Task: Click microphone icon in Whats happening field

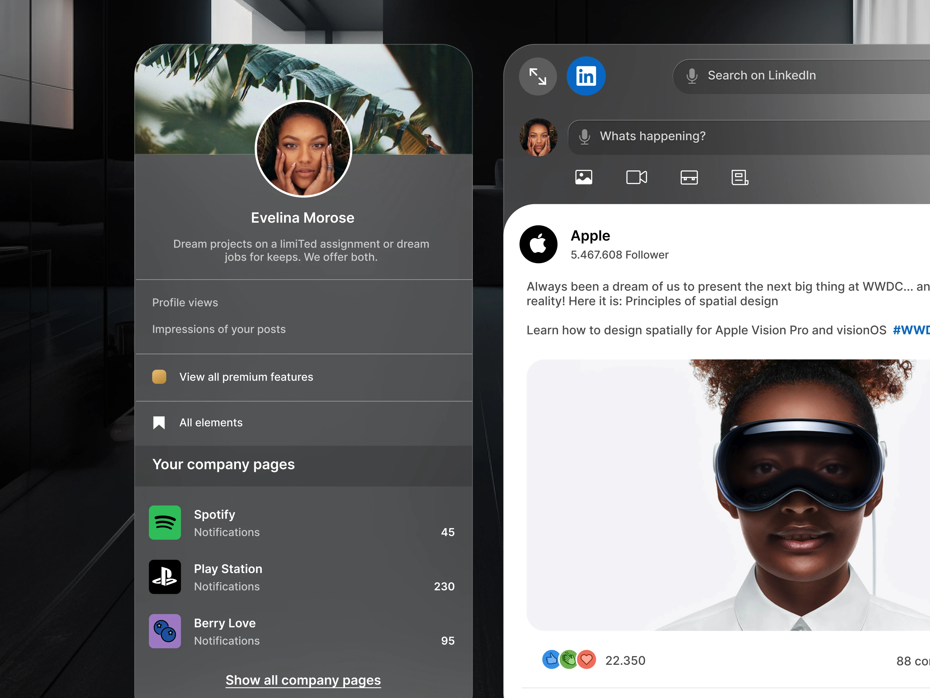Action: 584,137
